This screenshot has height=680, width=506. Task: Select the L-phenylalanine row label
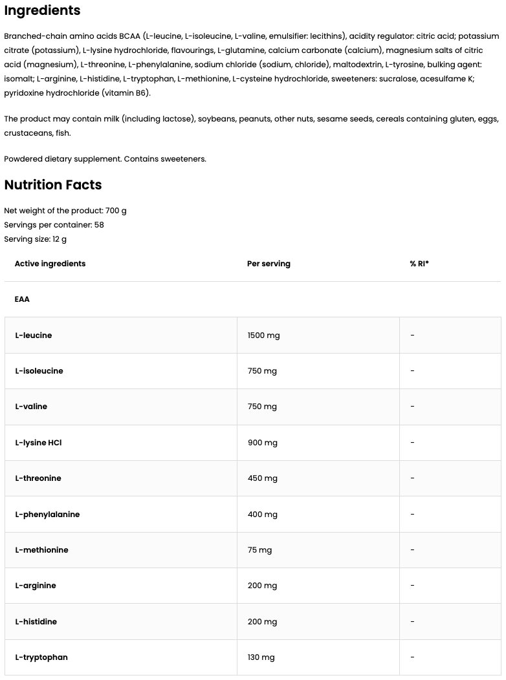(47, 515)
